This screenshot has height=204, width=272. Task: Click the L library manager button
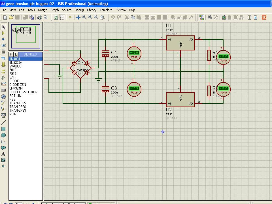tap(16, 54)
